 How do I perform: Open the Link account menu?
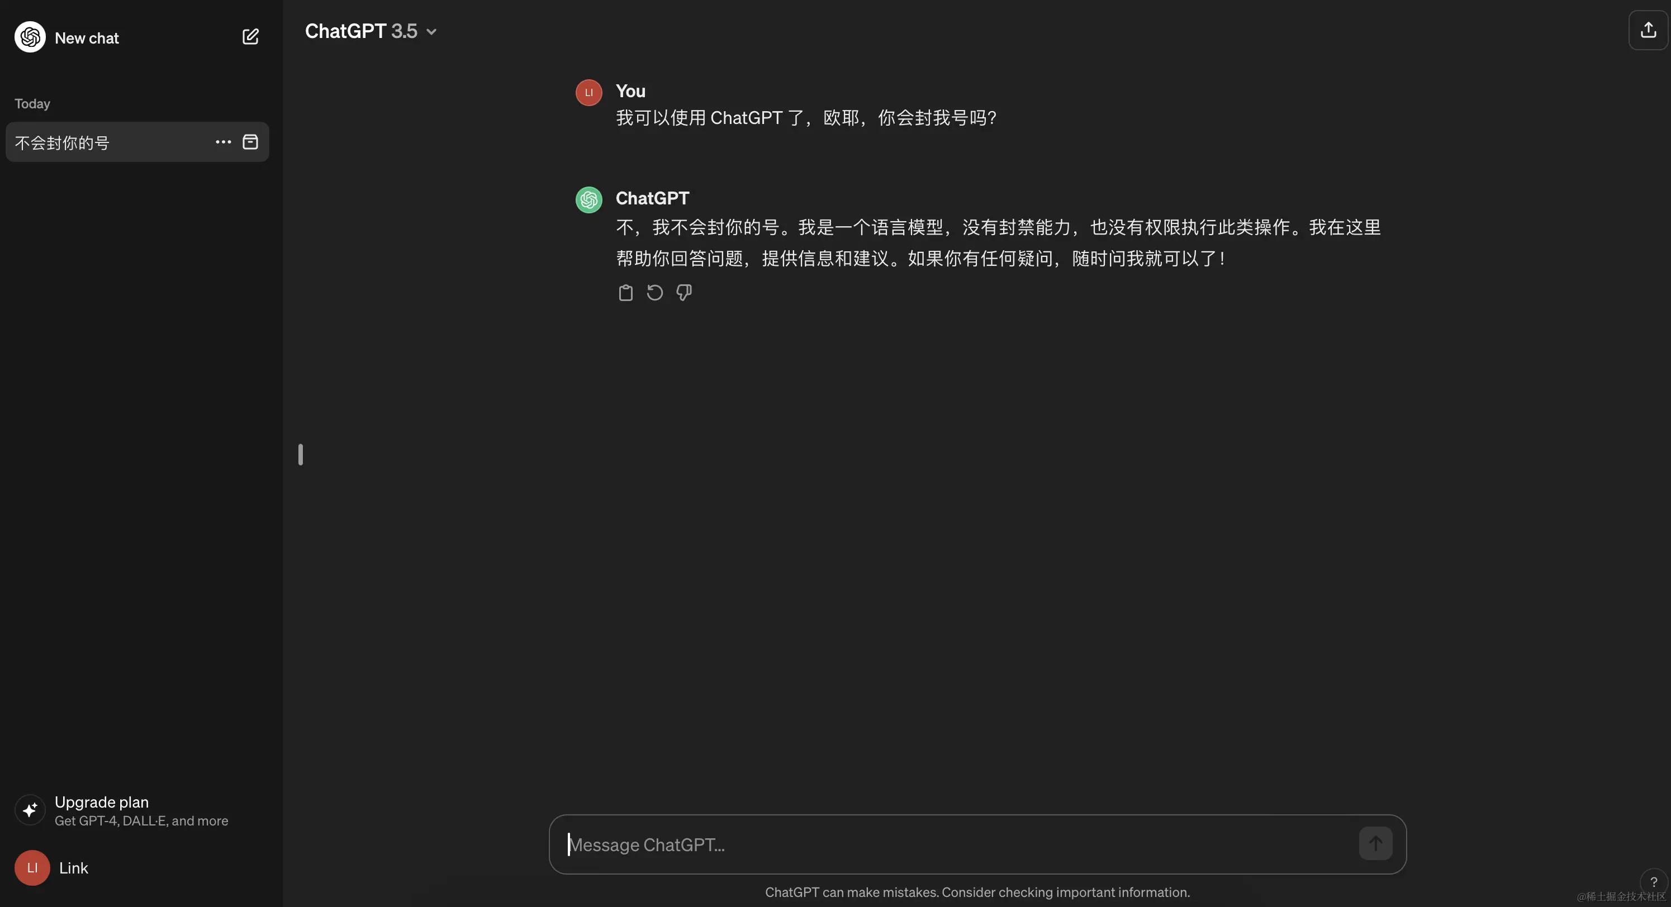tap(73, 868)
